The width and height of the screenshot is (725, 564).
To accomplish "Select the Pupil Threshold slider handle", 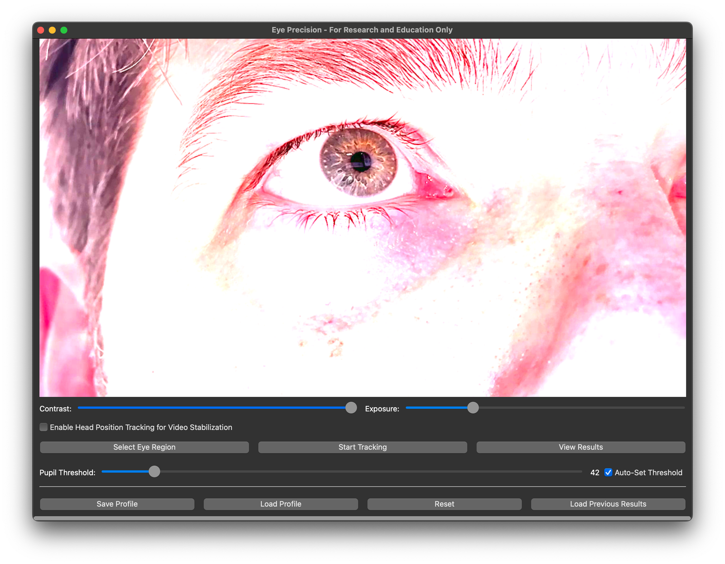I will tap(155, 472).
